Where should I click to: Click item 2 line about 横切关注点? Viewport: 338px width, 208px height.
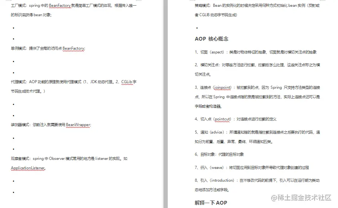(257, 65)
